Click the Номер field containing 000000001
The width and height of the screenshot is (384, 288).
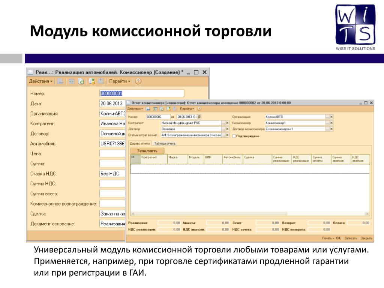coord(142,93)
